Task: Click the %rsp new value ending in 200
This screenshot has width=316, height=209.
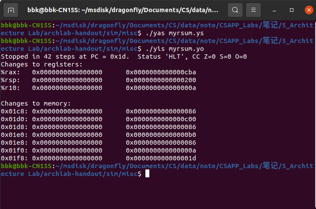Action: coord(161,80)
